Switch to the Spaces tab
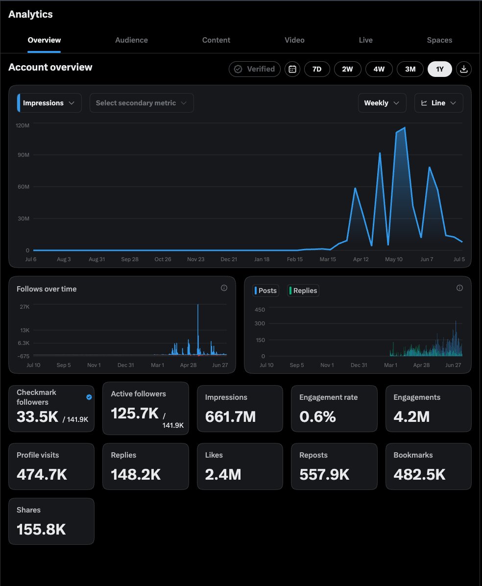The height and width of the screenshot is (586, 482). click(x=439, y=40)
